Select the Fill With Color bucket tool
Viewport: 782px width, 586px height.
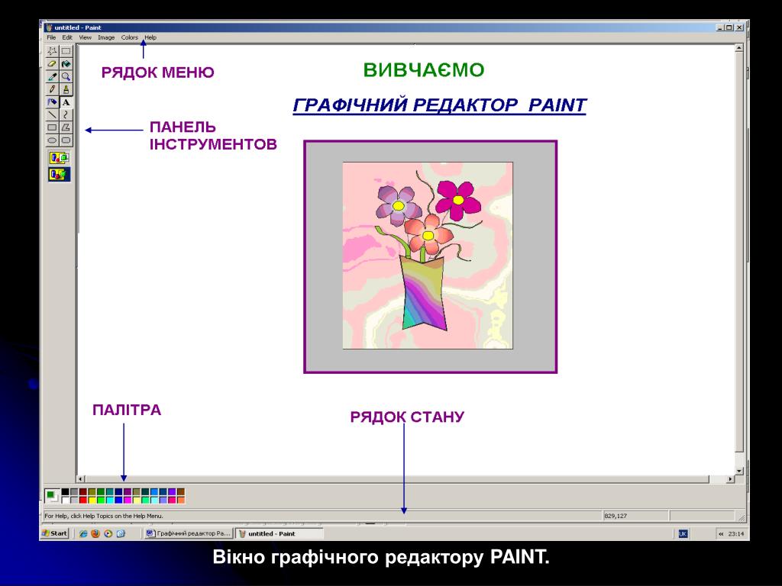click(x=66, y=64)
